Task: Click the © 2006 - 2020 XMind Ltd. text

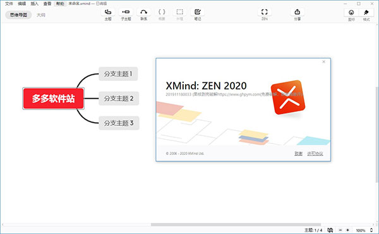Action: 185,154
